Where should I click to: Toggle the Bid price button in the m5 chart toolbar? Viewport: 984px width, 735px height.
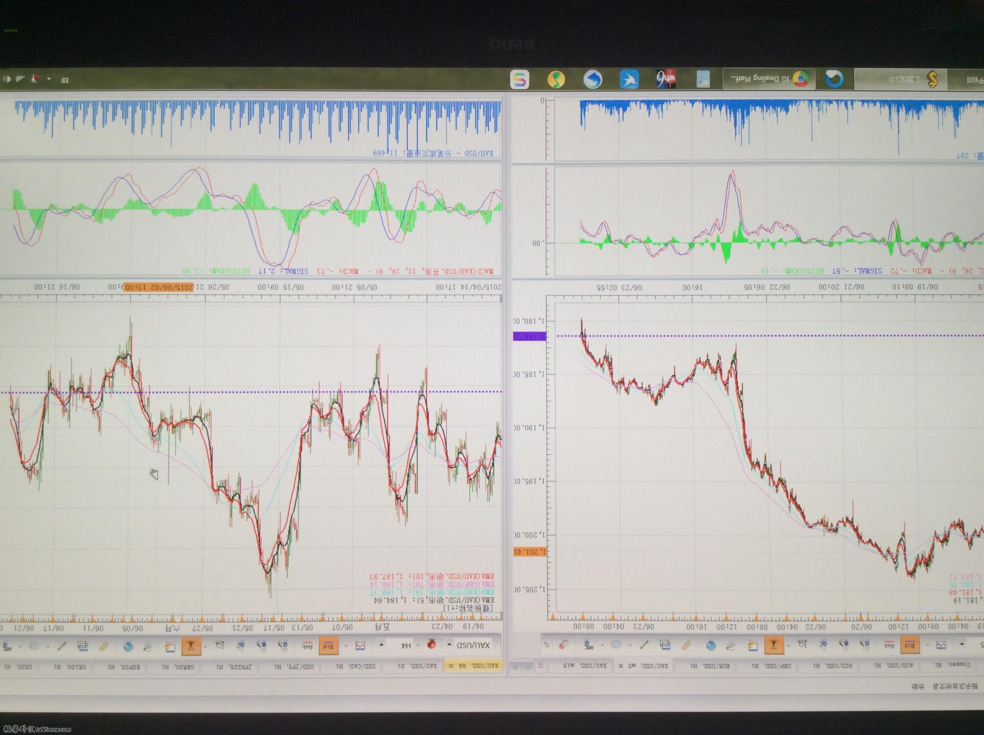click(910, 645)
